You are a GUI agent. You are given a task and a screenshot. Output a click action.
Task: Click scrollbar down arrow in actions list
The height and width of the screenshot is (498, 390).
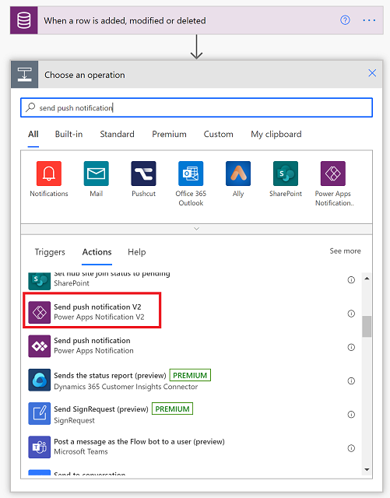(367, 469)
